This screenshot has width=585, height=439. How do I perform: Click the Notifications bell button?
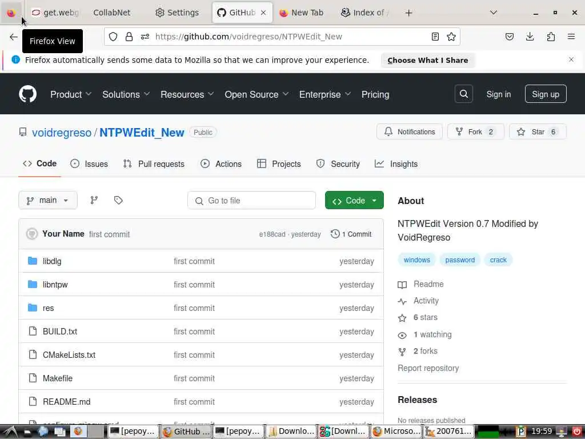point(409,132)
